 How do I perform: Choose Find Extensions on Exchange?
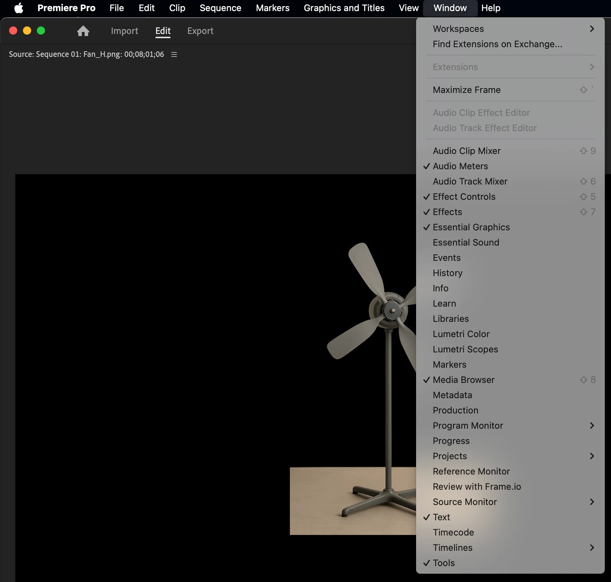pyautogui.click(x=510, y=44)
